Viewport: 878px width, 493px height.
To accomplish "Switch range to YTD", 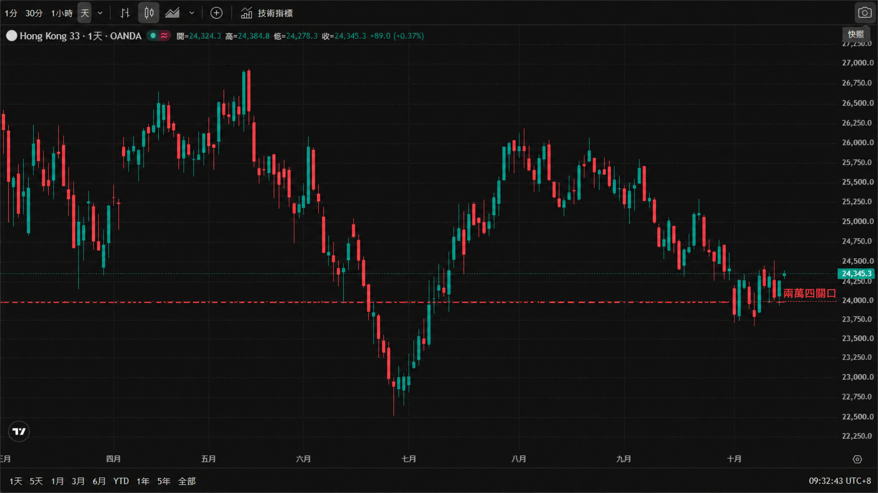I will pos(121,481).
